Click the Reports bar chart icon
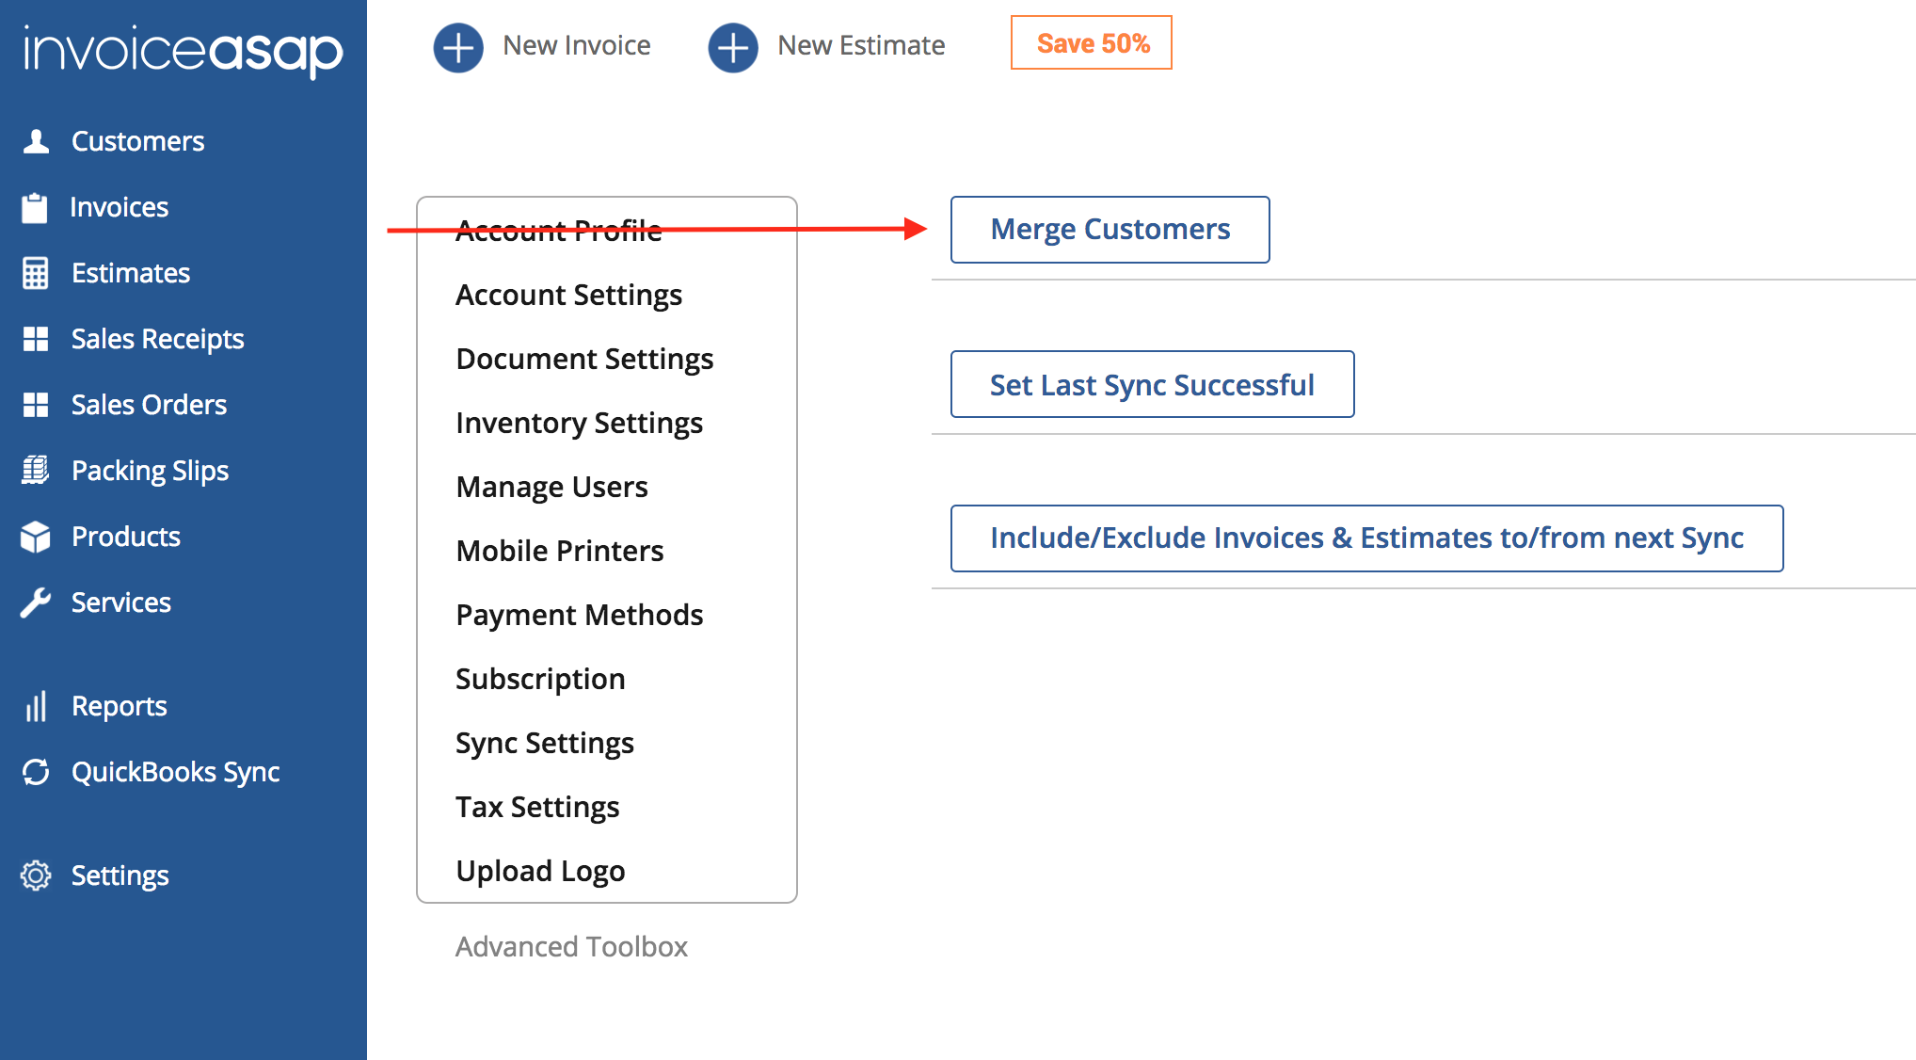The image size is (1916, 1060). click(x=36, y=706)
